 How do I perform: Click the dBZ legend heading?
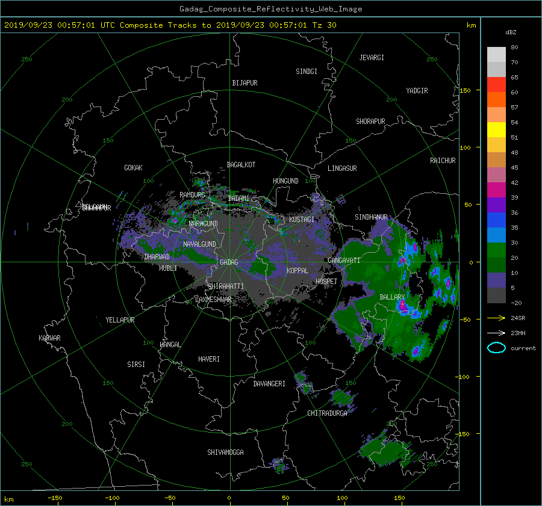511,32
